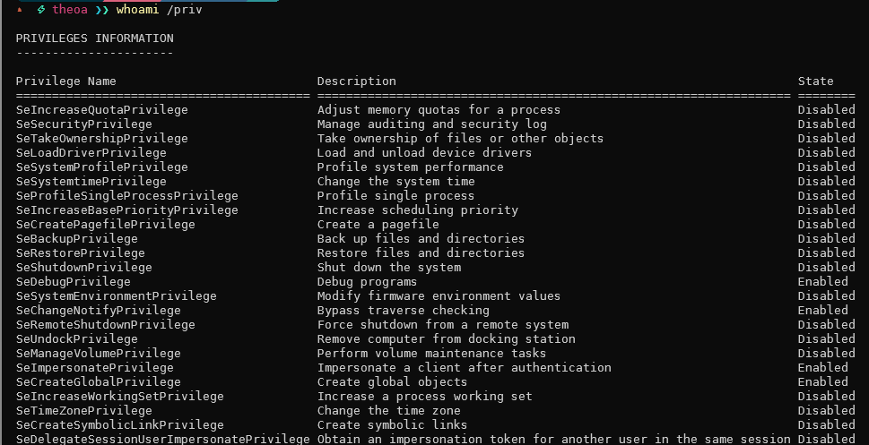This screenshot has height=445, width=869.
Task: Click the Description column header
Action: (x=356, y=81)
